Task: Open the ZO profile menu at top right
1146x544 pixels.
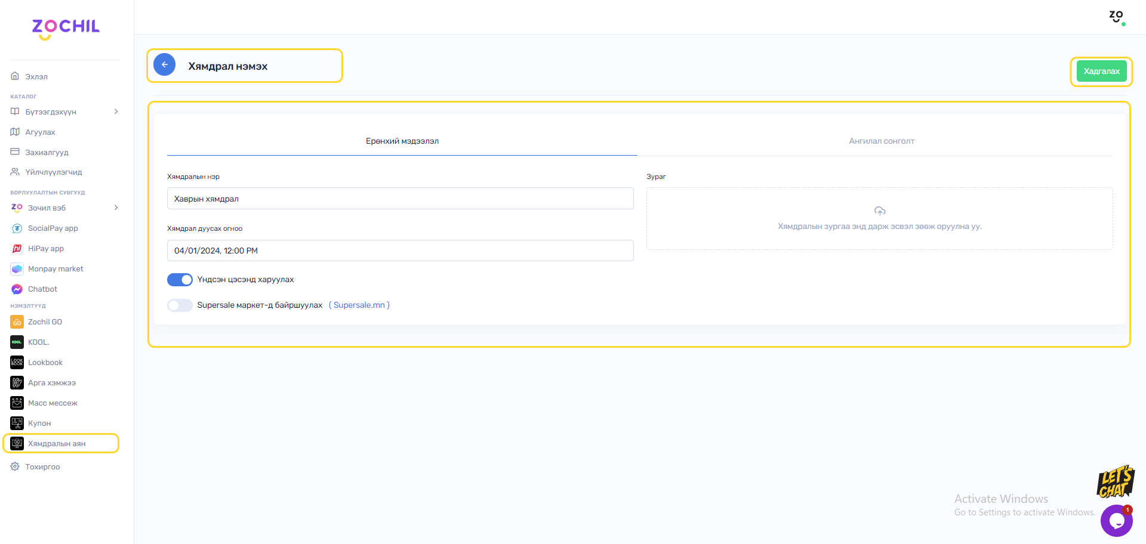Action: click(x=1116, y=17)
